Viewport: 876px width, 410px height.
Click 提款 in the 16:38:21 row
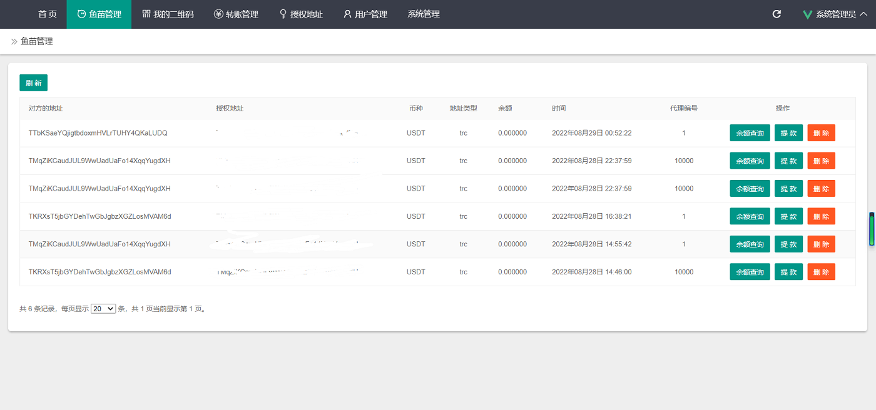point(788,216)
